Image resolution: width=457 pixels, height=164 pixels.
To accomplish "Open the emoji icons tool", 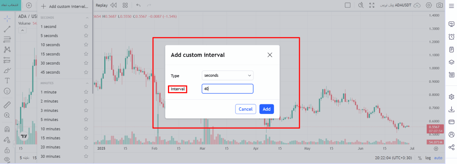I will (7, 91).
